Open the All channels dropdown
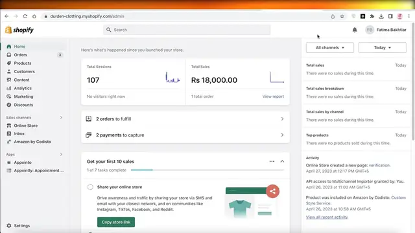Viewport: 415px width, 233px height. (330, 47)
